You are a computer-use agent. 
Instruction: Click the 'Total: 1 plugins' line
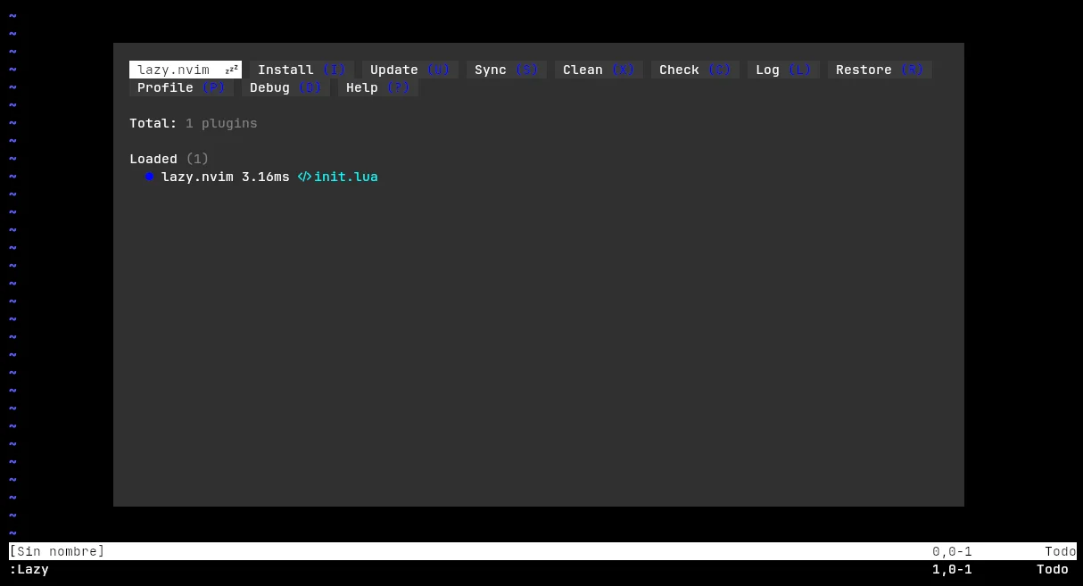pos(194,123)
